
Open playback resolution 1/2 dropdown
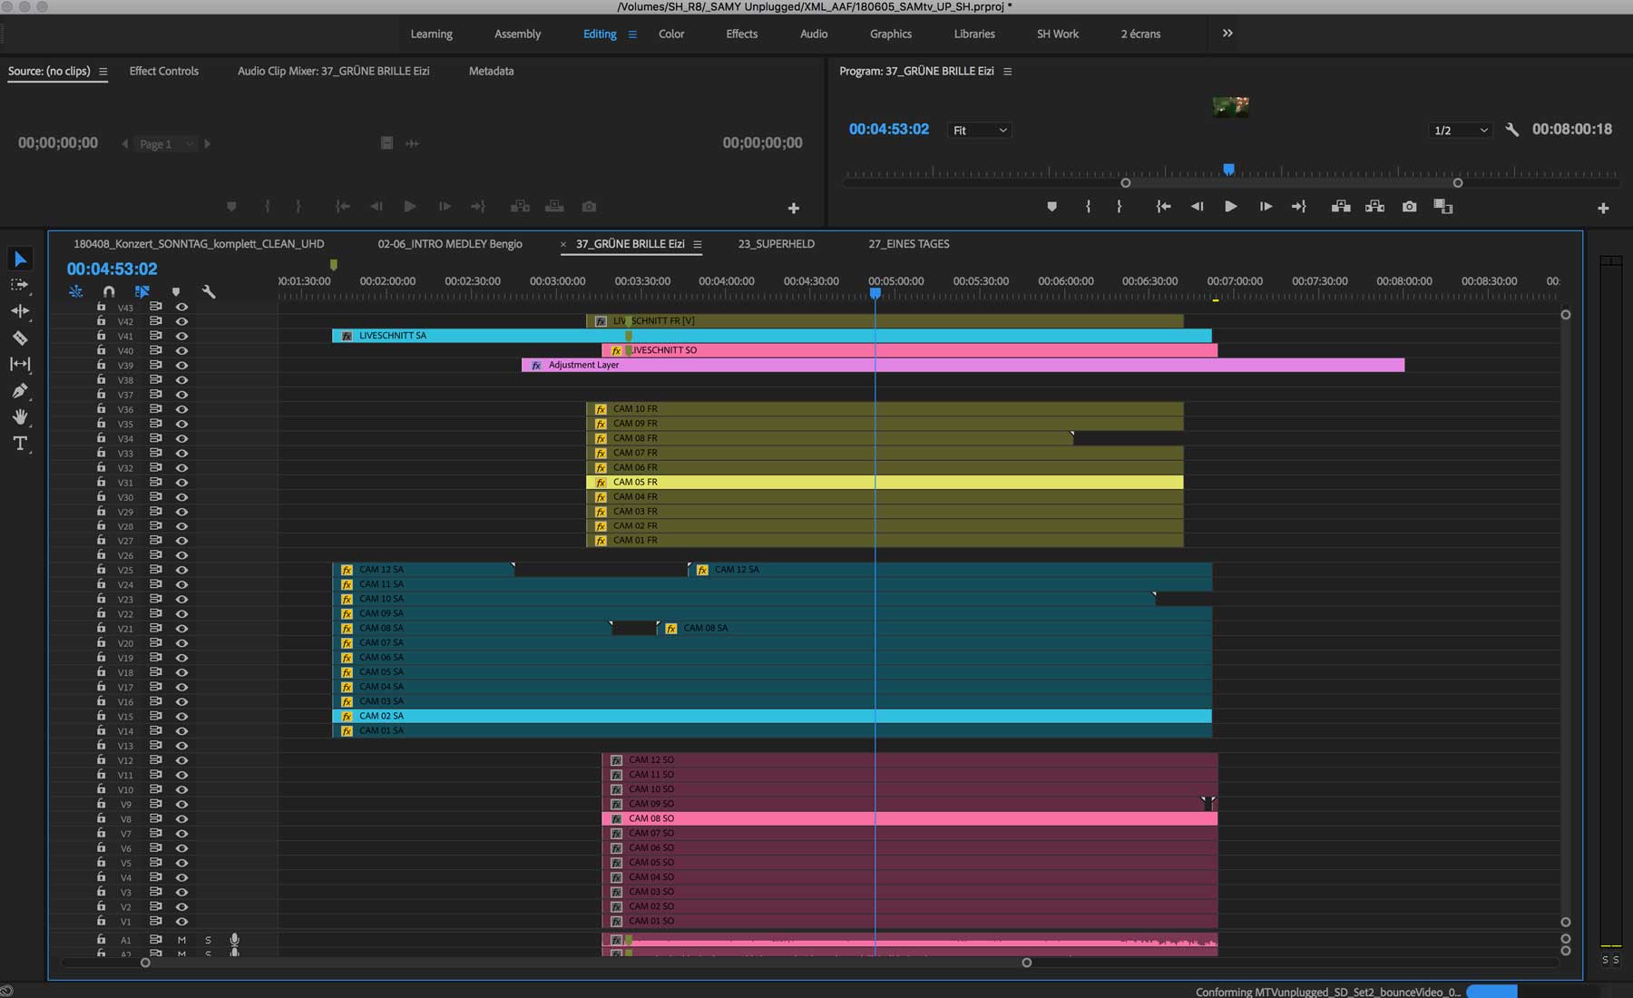click(x=1460, y=130)
